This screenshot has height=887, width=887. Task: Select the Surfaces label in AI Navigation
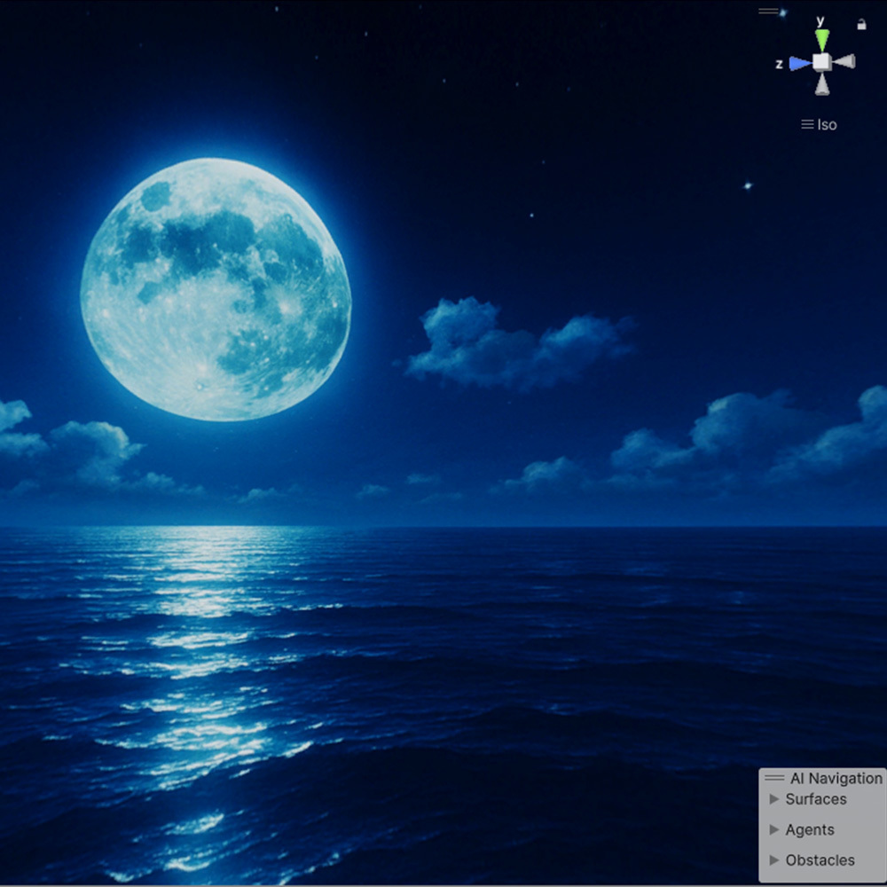pos(816,799)
